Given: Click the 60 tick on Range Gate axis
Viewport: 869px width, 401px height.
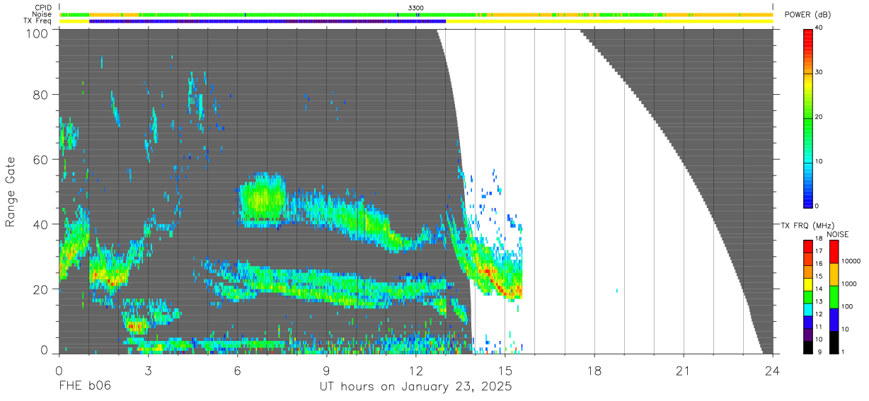Looking at the screenshot, I should click(41, 159).
